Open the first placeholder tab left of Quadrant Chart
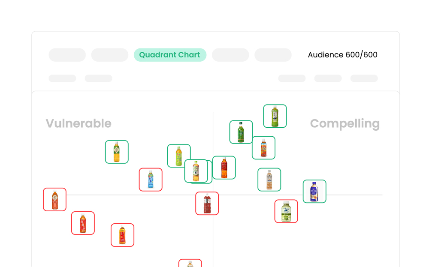 [67, 55]
